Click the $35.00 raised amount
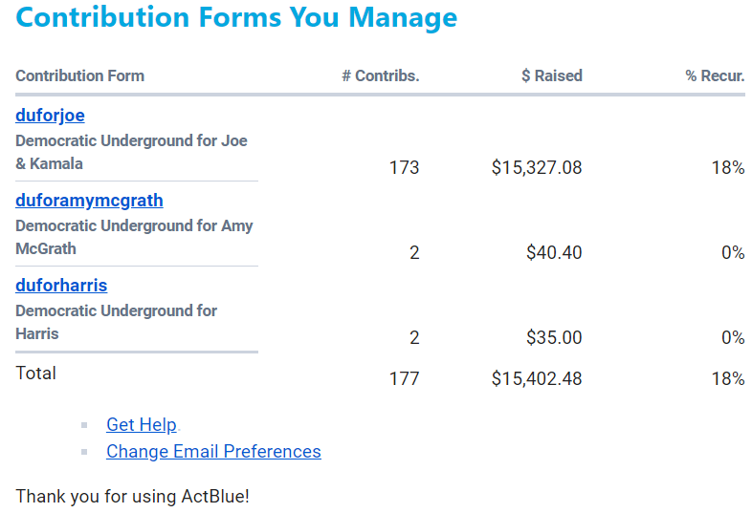Image resolution: width=752 pixels, height=513 pixels. tap(554, 338)
